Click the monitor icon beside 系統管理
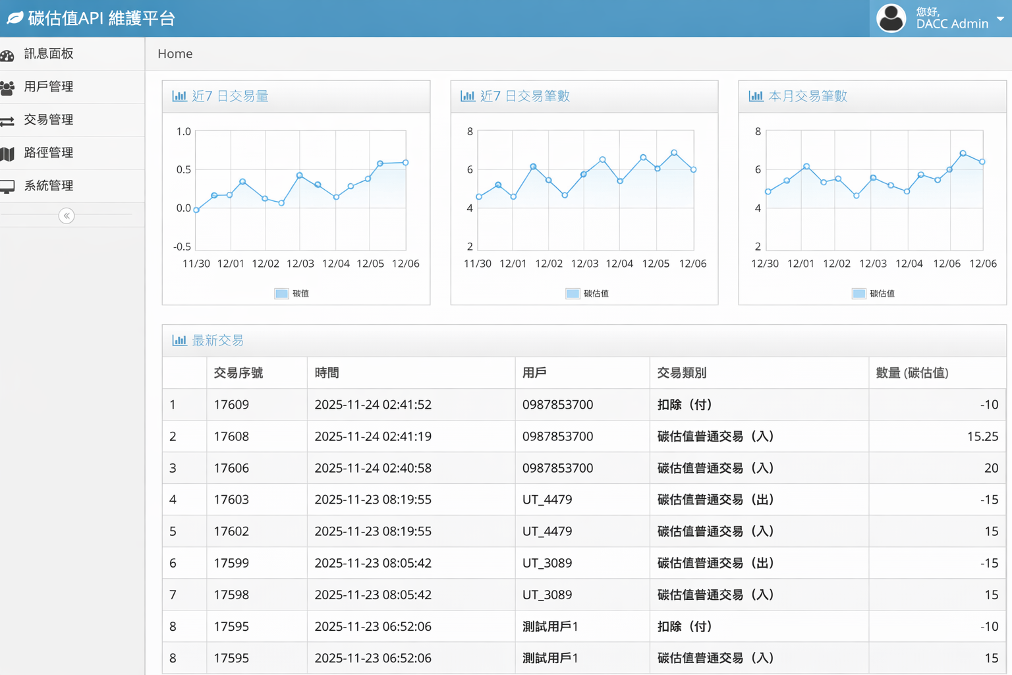This screenshot has width=1012, height=675. tap(7, 187)
